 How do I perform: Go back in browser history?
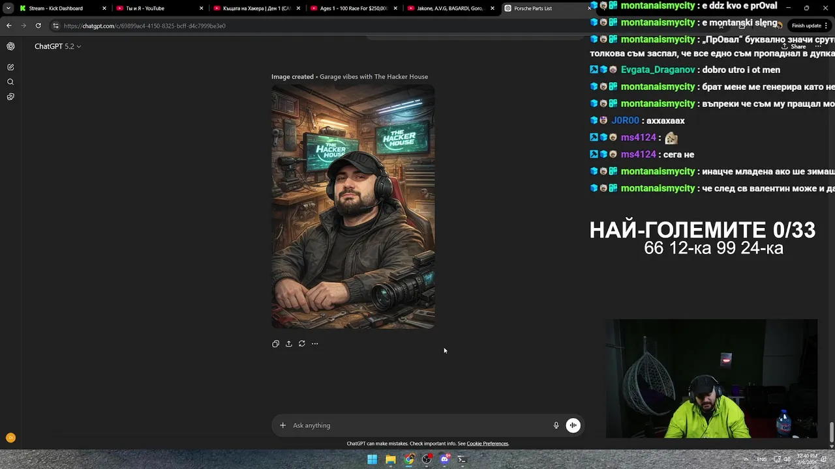click(8, 25)
